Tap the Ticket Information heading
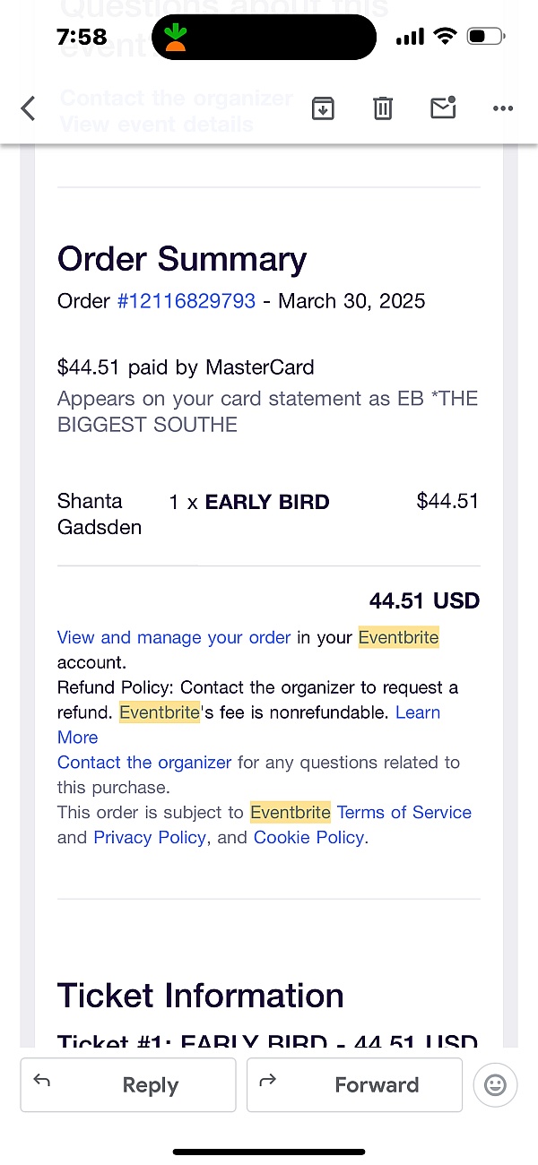Image resolution: width=538 pixels, height=1165 pixels. click(201, 996)
